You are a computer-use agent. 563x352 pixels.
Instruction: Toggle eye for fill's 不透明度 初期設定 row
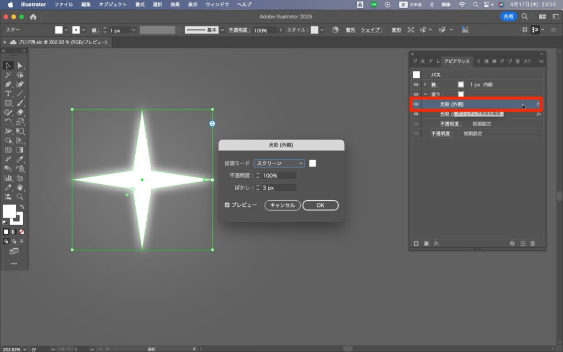[x=416, y=124]
